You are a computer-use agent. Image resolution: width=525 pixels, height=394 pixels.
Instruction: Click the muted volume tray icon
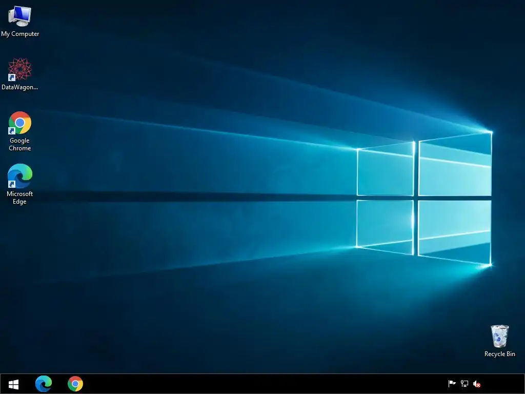click(x=477, y=384)
